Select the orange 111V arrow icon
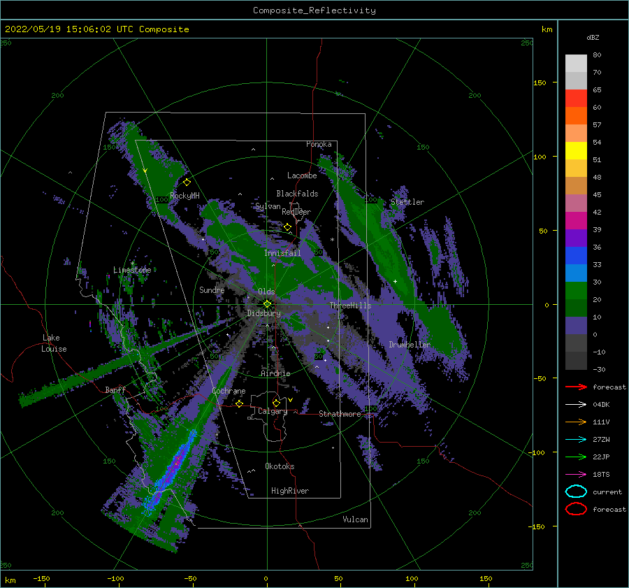 point(576,422)
